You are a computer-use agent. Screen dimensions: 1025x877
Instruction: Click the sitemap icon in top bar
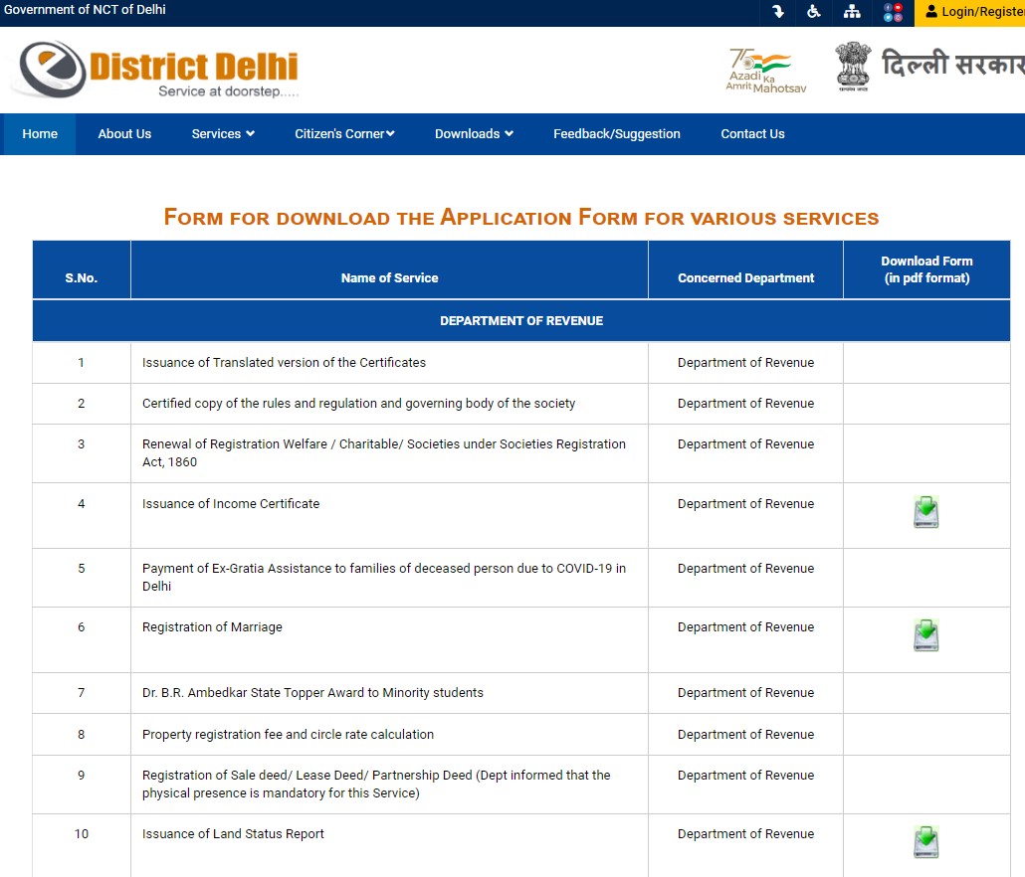(x=852, y=13)
